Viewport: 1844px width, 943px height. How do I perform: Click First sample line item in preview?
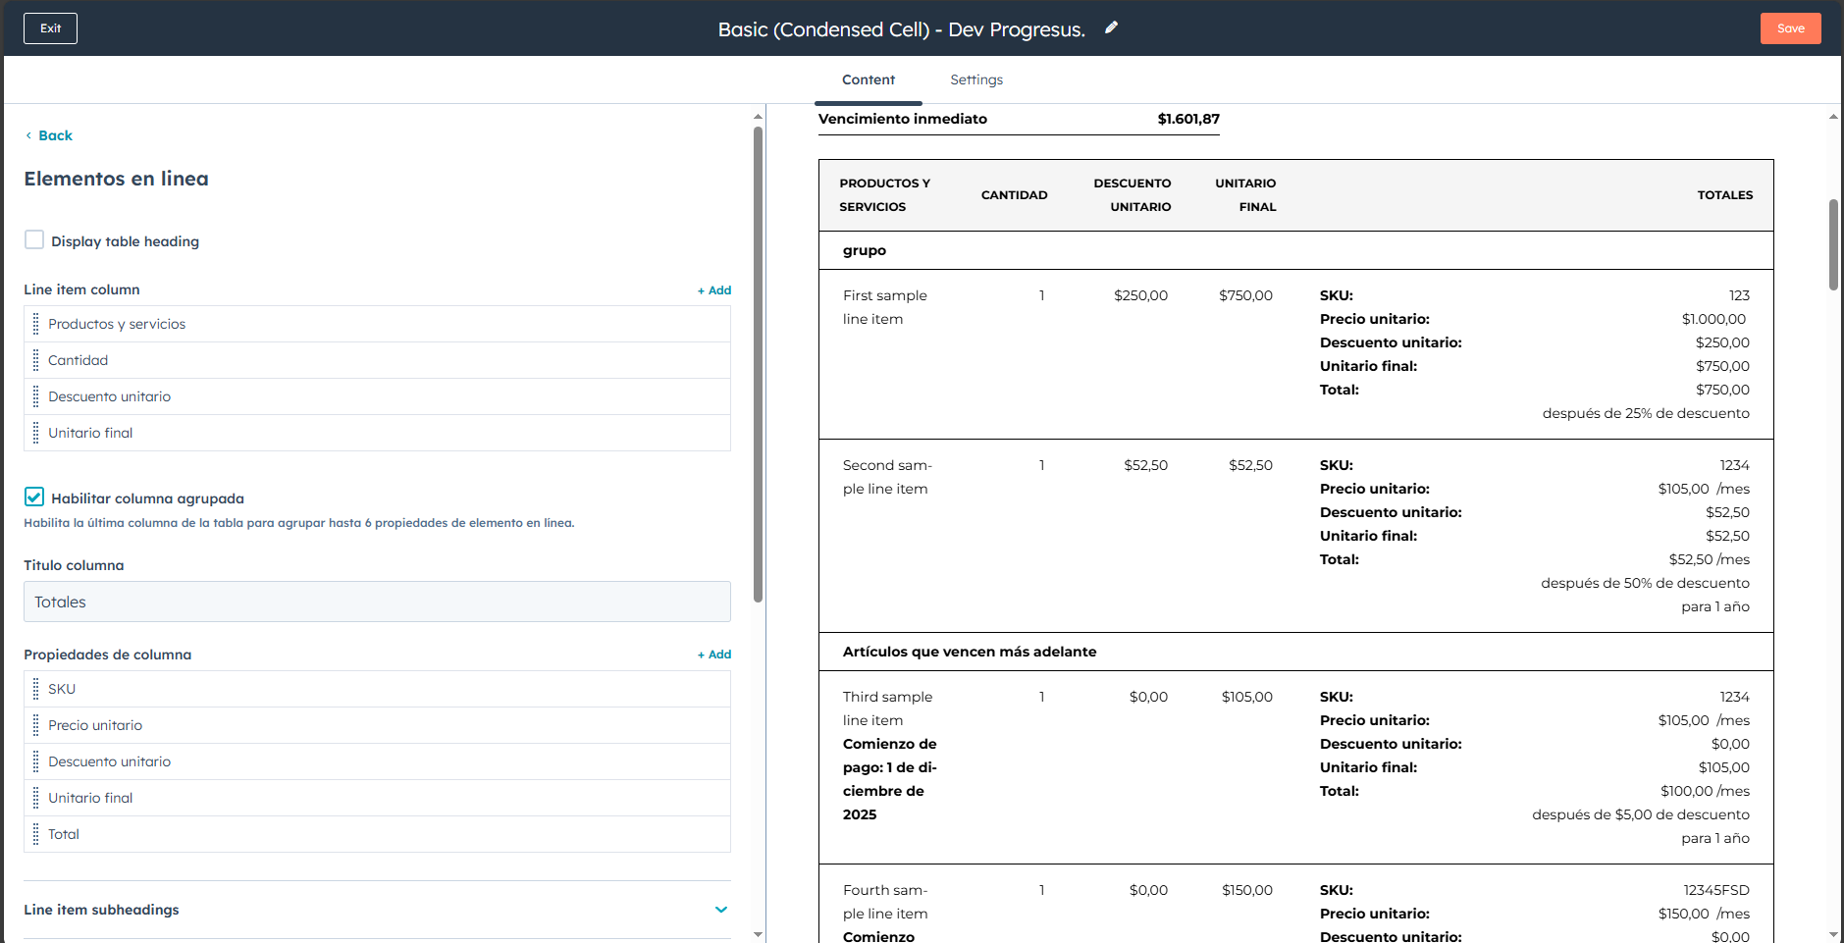pos(885,307)
